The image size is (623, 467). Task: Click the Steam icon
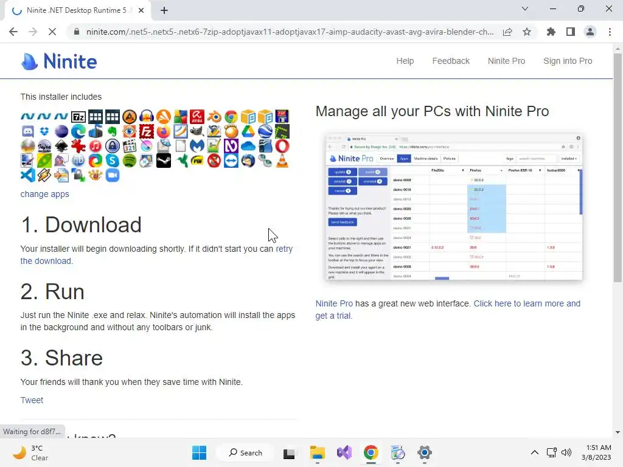(163, 161)
